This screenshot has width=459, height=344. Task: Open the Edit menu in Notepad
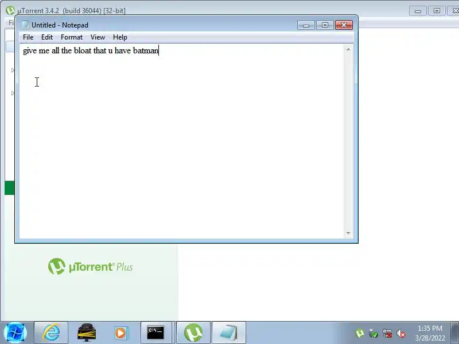47,37
